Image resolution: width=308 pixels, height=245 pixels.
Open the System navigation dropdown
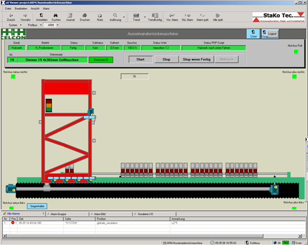pyautogui.click(x=21, y=25)
